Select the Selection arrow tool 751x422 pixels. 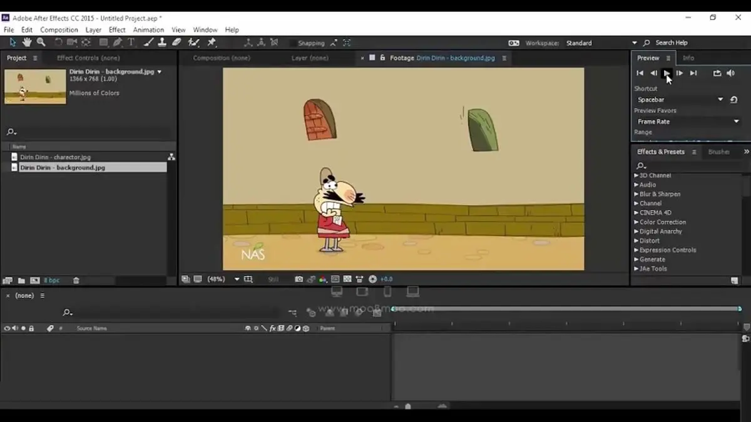(13, 43)
